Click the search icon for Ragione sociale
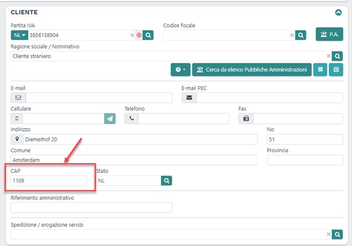This screenshot has width=352, height=246. 337,56
